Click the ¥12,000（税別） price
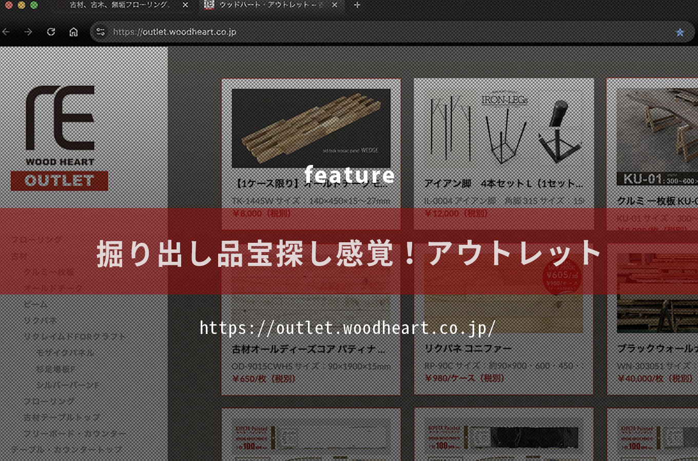The width and height of the screenshot is (698, 461). pos(456,214)
